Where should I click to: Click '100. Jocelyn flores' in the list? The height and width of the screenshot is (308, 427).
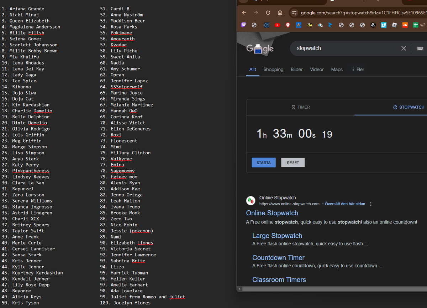coord(125,303)
